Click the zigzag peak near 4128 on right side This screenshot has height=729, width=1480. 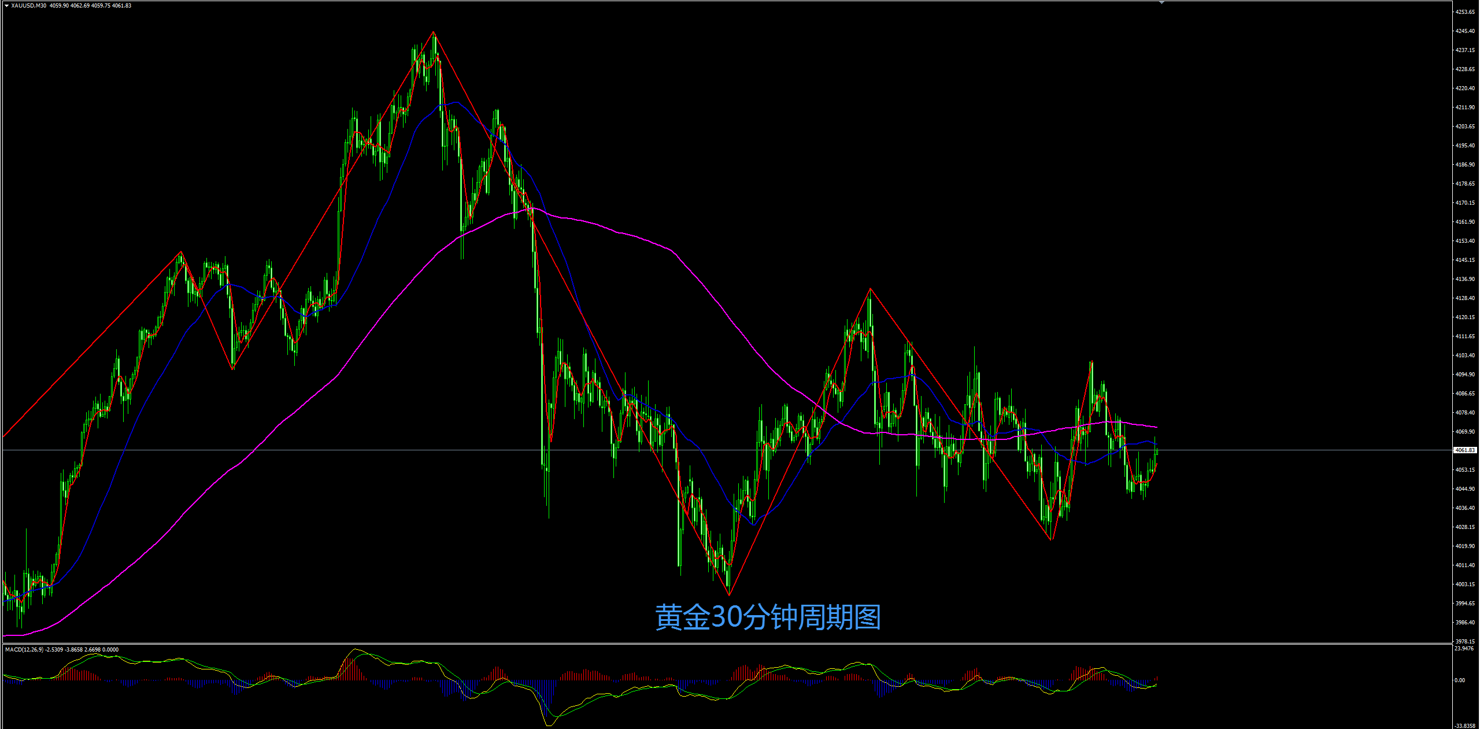pos(871,288)
